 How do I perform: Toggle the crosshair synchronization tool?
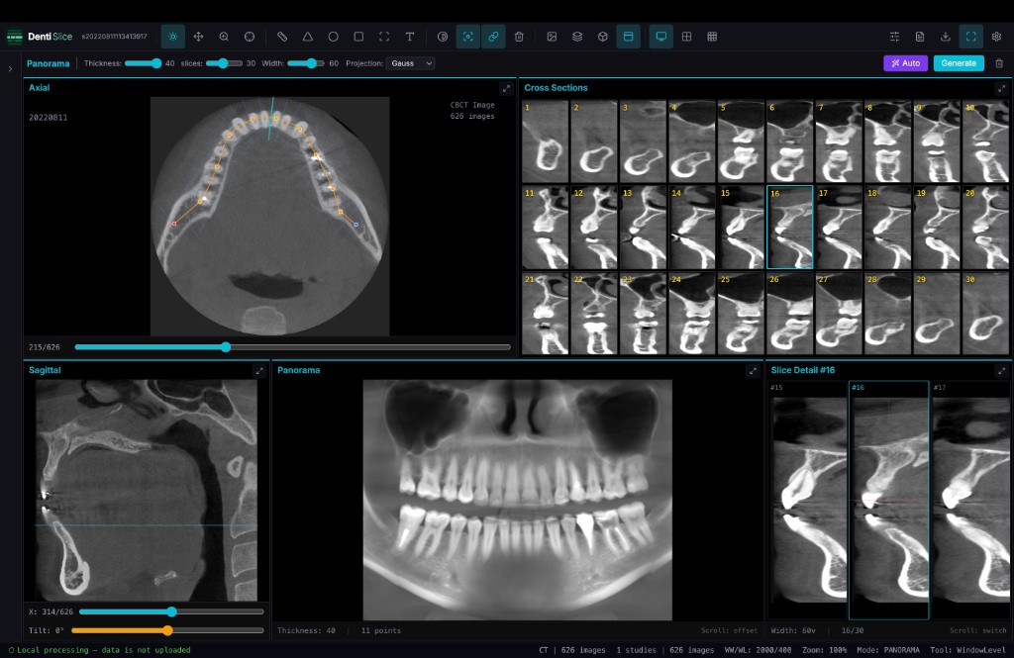[x=468, y=36]
